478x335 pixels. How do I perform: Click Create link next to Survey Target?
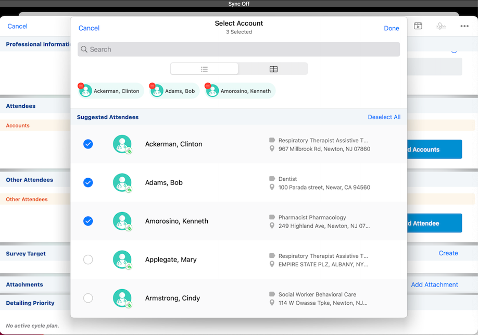click(x=448, y=253)
